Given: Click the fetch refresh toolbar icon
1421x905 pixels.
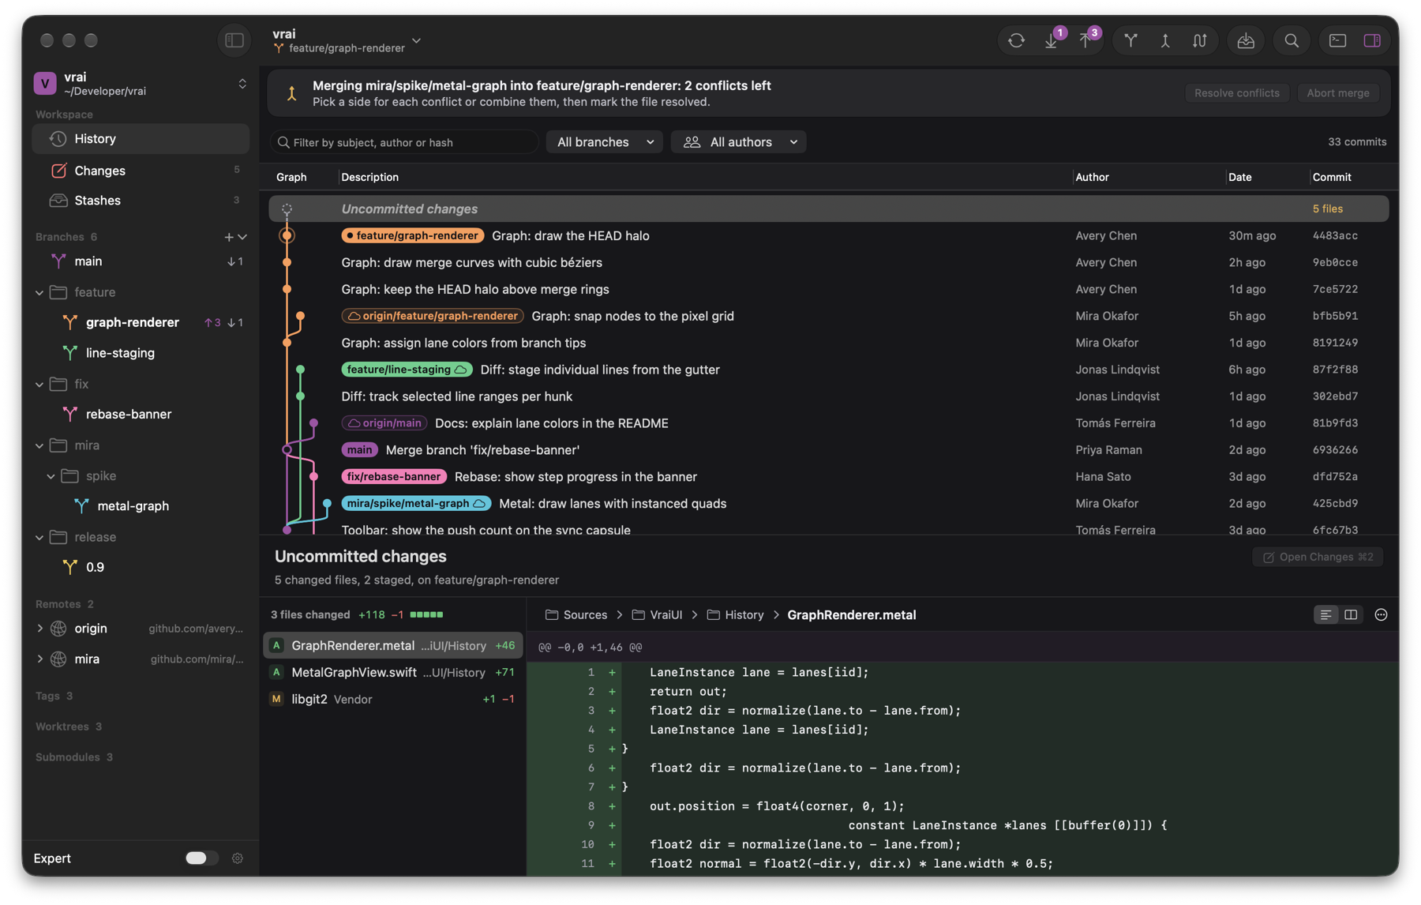Looking at the screenshot, I should click(1016, 40).
